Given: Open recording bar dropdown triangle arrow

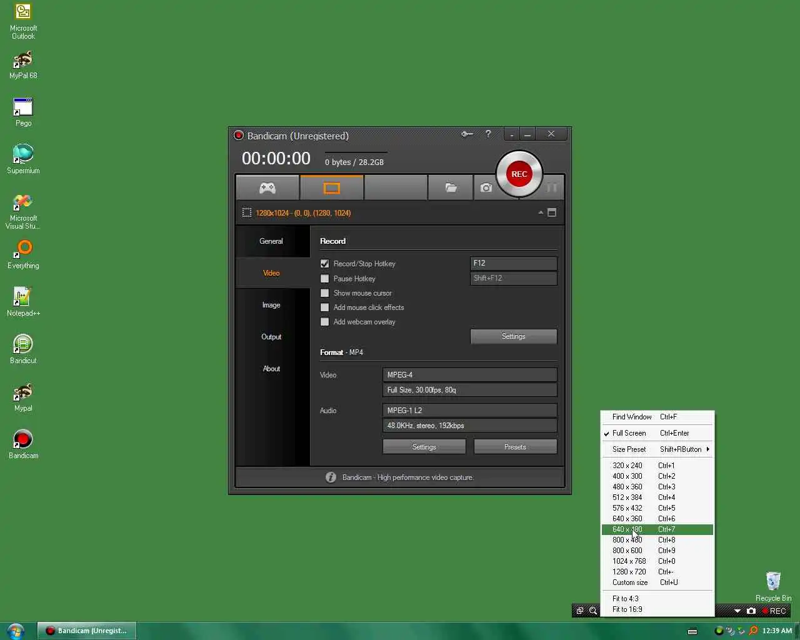Looking at the screenshot, I should pos(737,611).
